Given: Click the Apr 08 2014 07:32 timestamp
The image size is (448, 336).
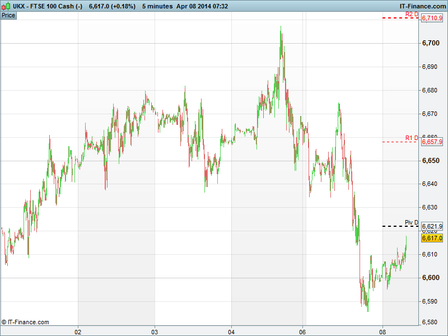Looking at the screenshot, I should (x=202, y=6).
